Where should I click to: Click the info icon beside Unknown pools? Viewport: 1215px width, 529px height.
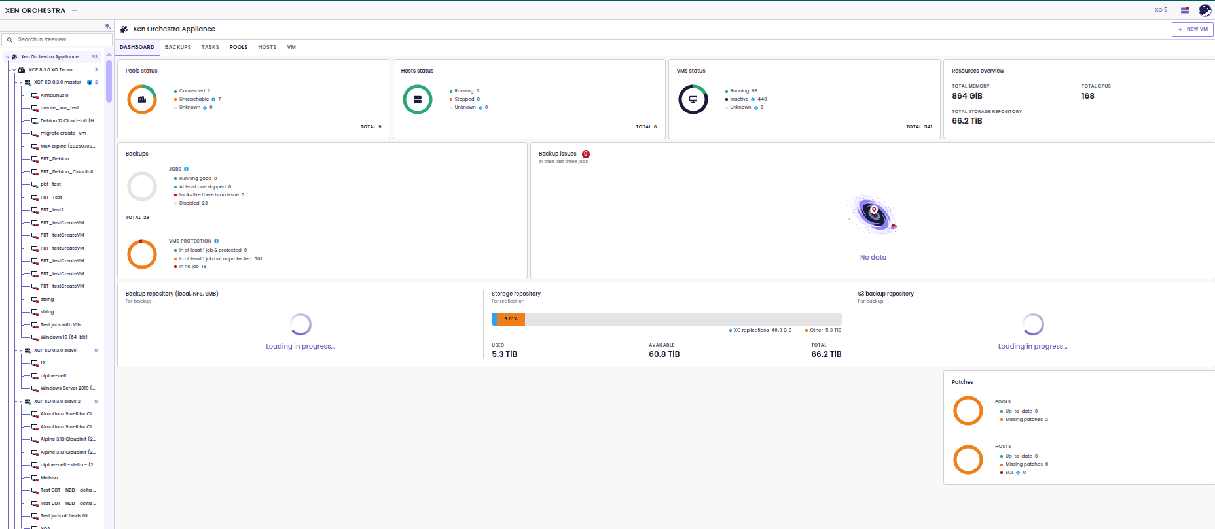(x=205, y=107)
